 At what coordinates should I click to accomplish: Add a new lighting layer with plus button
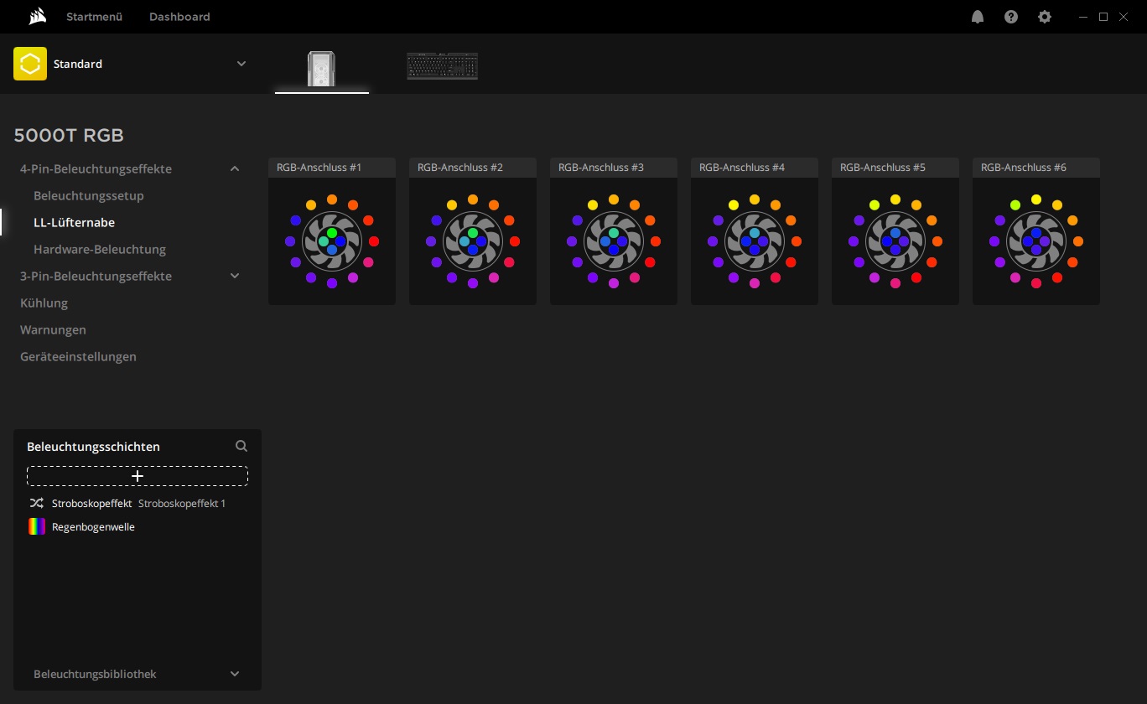coord(138,476)
